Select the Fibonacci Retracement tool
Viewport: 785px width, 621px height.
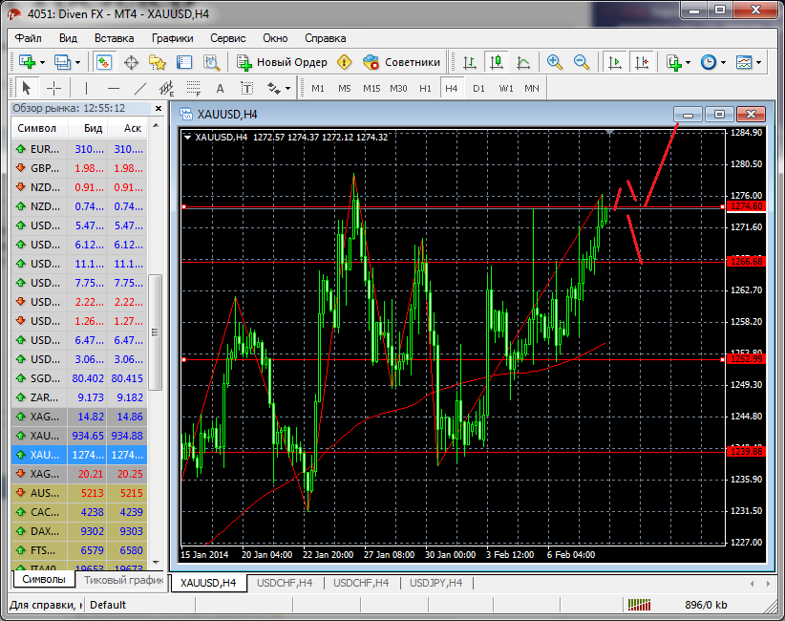point(194,88)
